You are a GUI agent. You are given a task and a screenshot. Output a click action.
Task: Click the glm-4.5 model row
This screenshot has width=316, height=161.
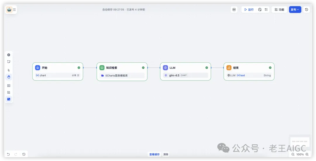pos(186,75)
